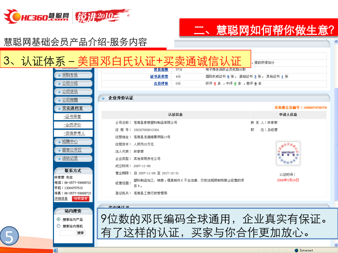The image size is (338, 253).
Task: Click the 登记机关 value 苍南县工商行政管理局
Action: coord(151,193)
